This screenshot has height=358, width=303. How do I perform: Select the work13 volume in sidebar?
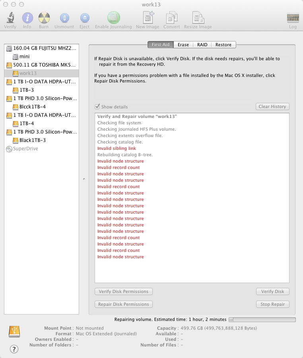coord(42,73)
